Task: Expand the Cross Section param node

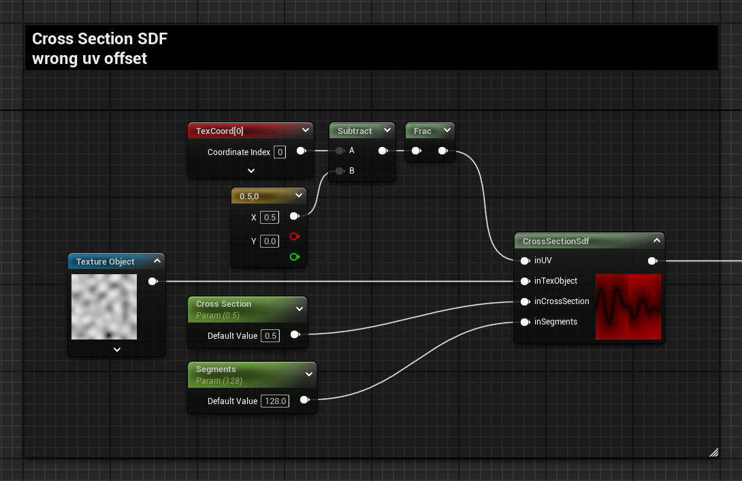Action: point(299,309)
